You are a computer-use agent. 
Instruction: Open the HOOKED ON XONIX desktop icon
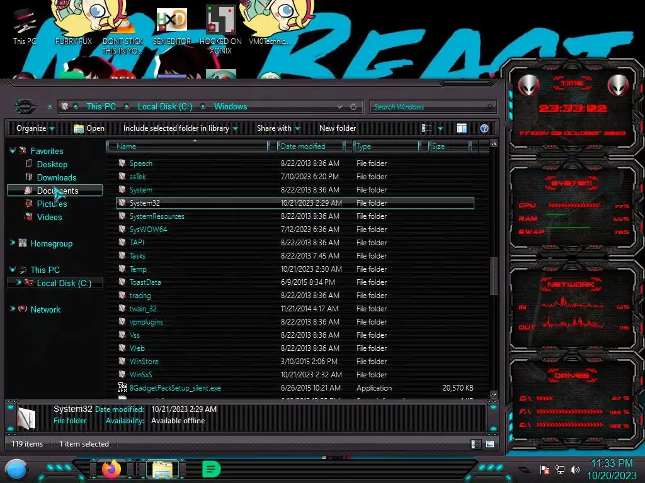(x=220, y=30)
